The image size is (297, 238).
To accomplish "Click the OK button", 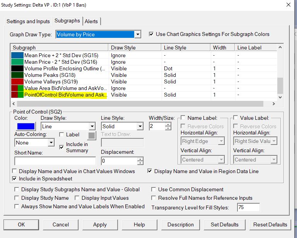I will (x=21, y=224).
